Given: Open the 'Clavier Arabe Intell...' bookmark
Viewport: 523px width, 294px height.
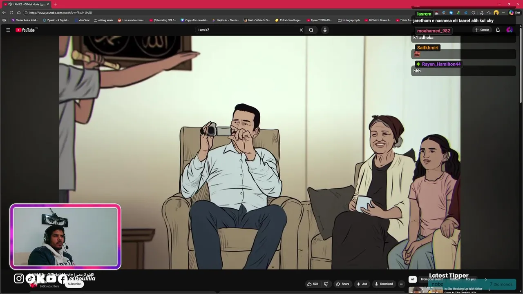Looking at the screenshot, I should (x=25, y=20).
